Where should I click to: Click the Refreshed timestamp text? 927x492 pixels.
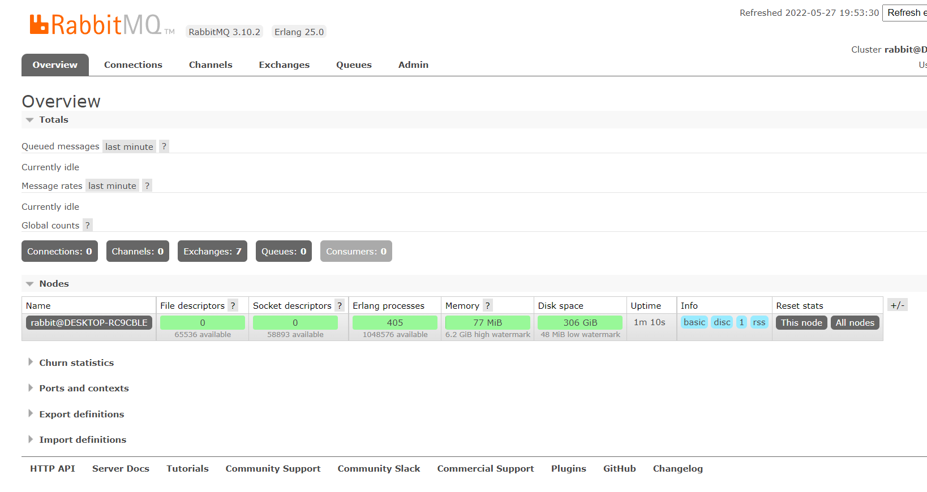pyautogui.click(x=809, y=12)
